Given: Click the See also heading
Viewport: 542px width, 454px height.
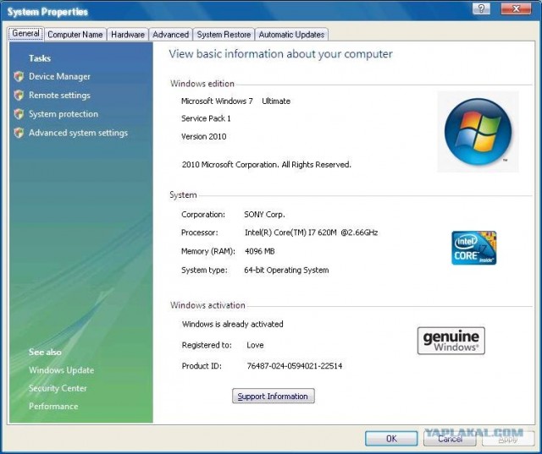Looking at the screenshot, I should [x=45, y=352].
